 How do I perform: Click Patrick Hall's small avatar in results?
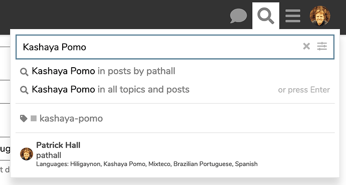[27, 154]
